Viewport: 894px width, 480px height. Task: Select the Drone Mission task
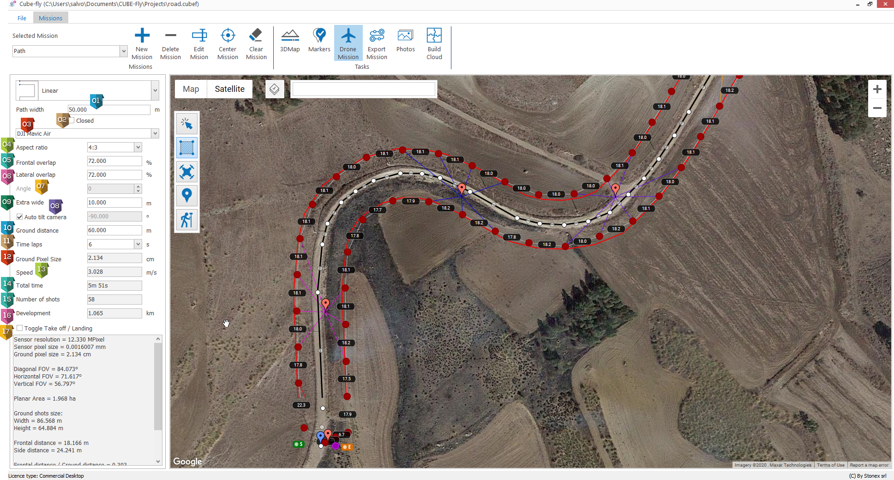pyautogui.click(x=348, y=43)
